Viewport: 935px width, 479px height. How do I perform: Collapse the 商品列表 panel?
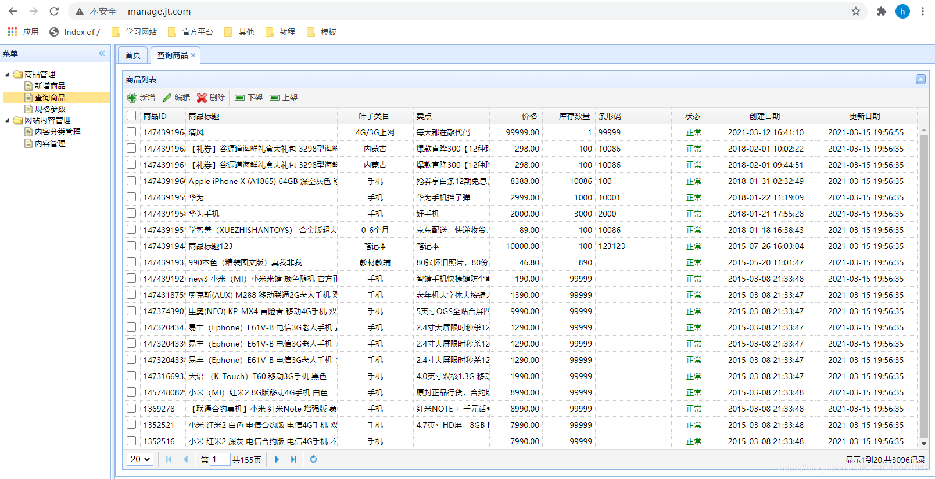coord(920,79)
